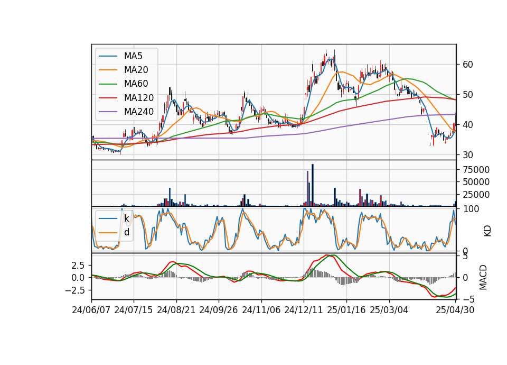
Task: Click the MA120 legend label
Action: click(x=139, y=97)
